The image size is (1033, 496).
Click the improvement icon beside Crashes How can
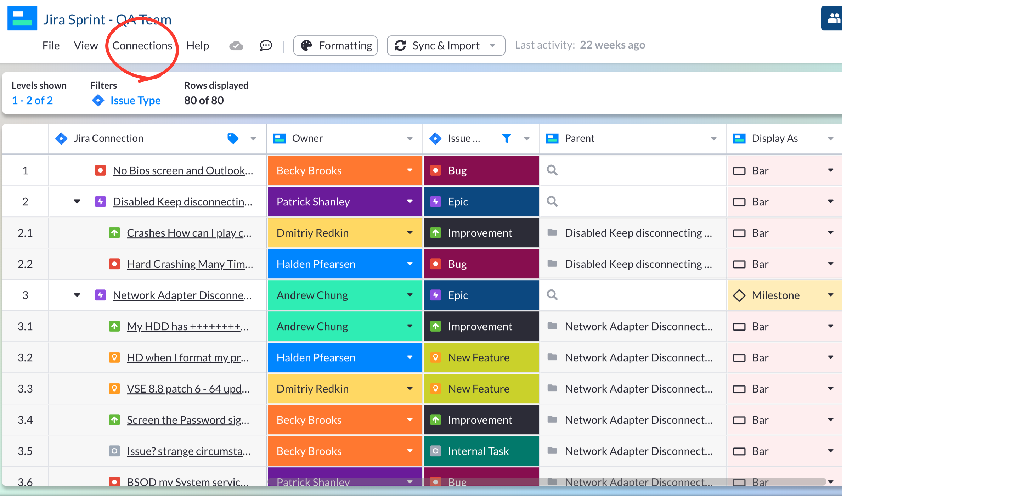[x=114, y=232]
